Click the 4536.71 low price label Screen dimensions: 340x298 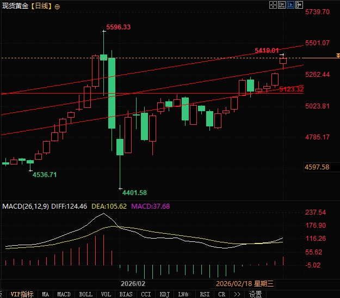pos(45,175)
